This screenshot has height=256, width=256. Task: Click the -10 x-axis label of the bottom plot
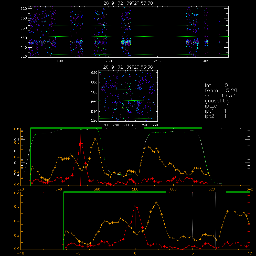click(x=20, y=253)
